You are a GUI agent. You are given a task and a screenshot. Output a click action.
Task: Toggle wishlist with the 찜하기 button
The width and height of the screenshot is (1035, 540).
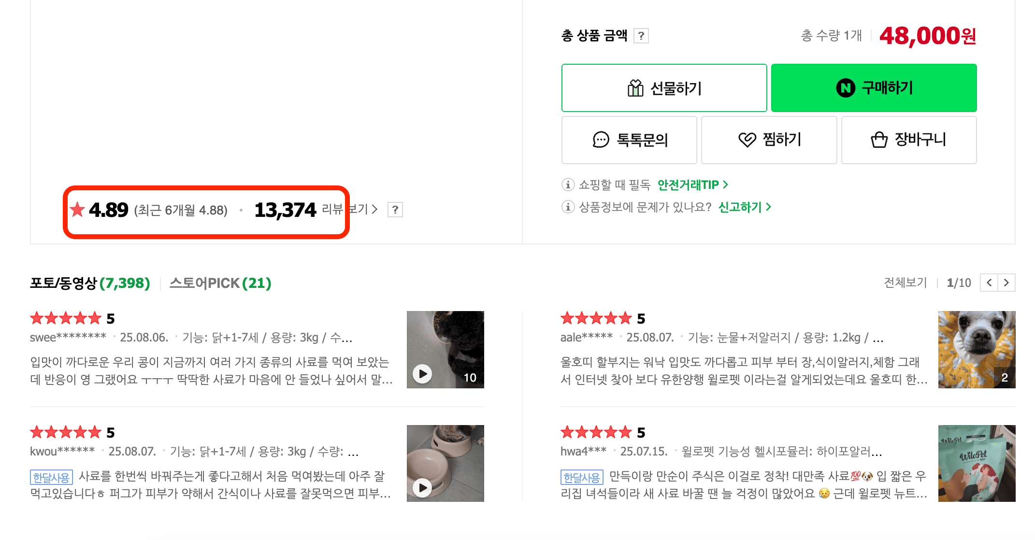[769, 140]
